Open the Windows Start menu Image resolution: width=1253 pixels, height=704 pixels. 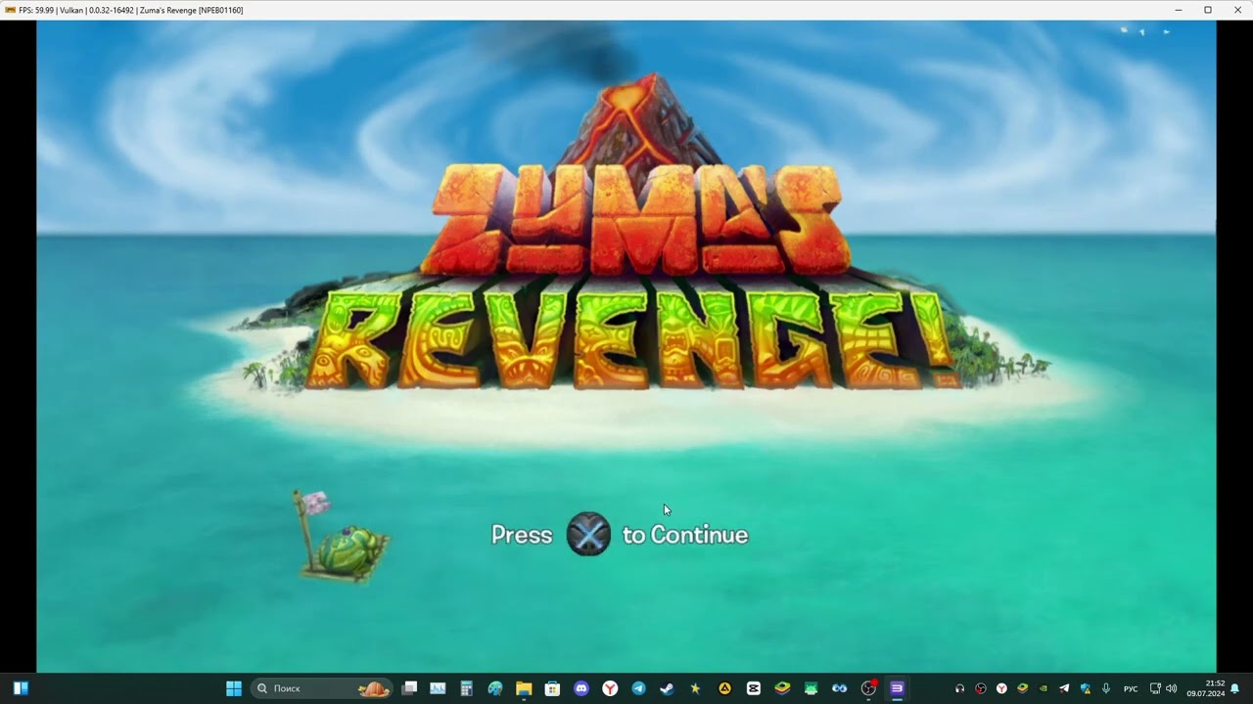(234, 688)
